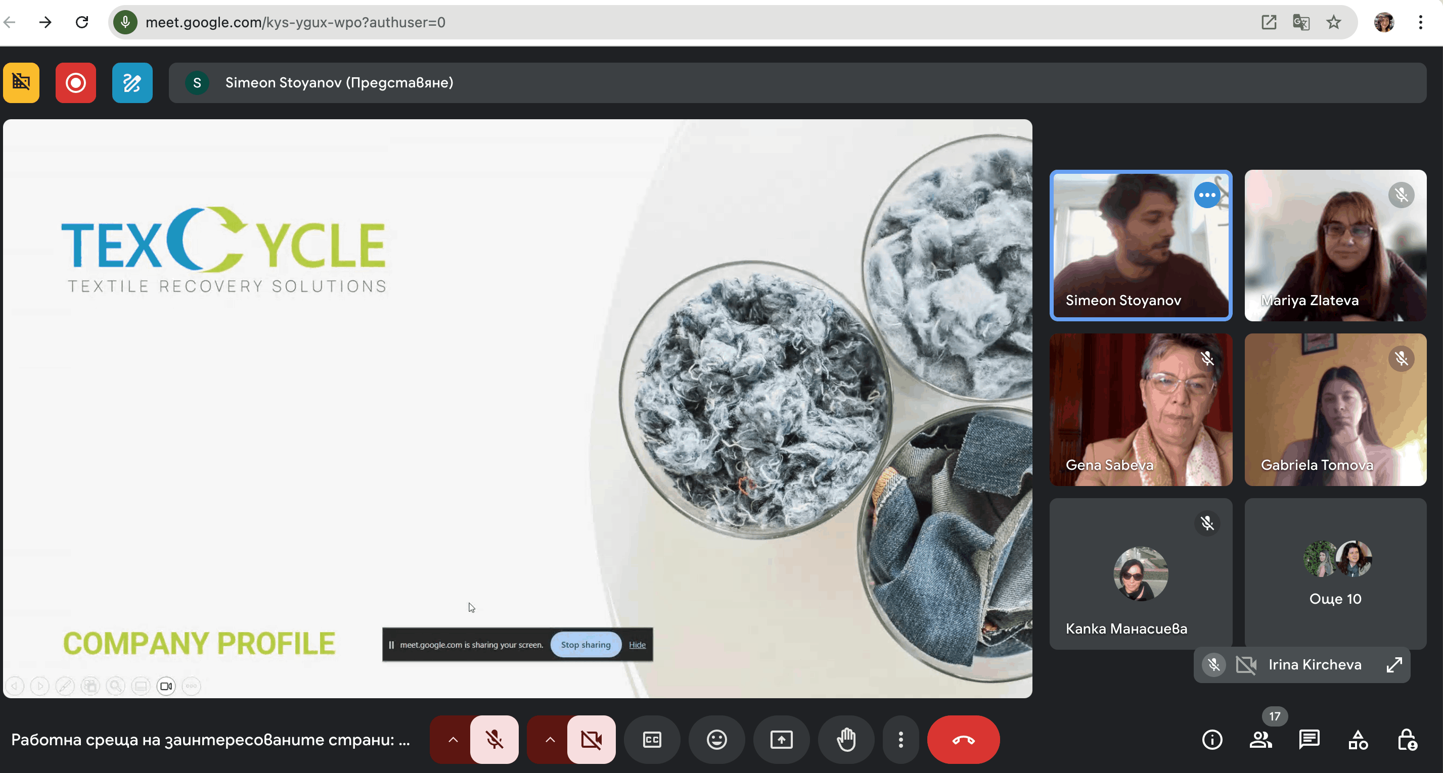Open Simeon Stoyanov tile three-dot options
Screen dimensions: 1443x773
(1207, 196)
